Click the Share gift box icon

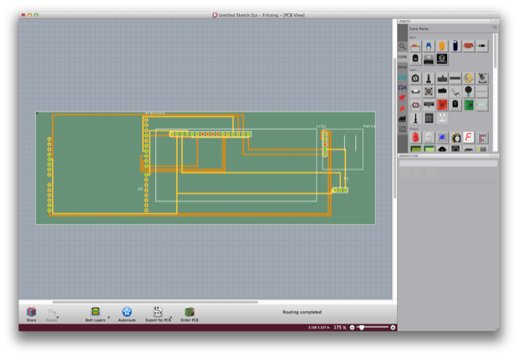pyautogui.click(x=32, y=312)
